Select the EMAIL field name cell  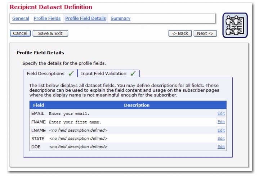pyautogui.click(x=38, y=113)
